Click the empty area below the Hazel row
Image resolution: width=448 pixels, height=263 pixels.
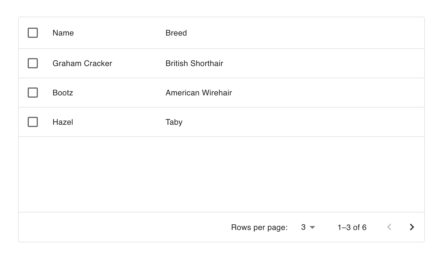221,174
